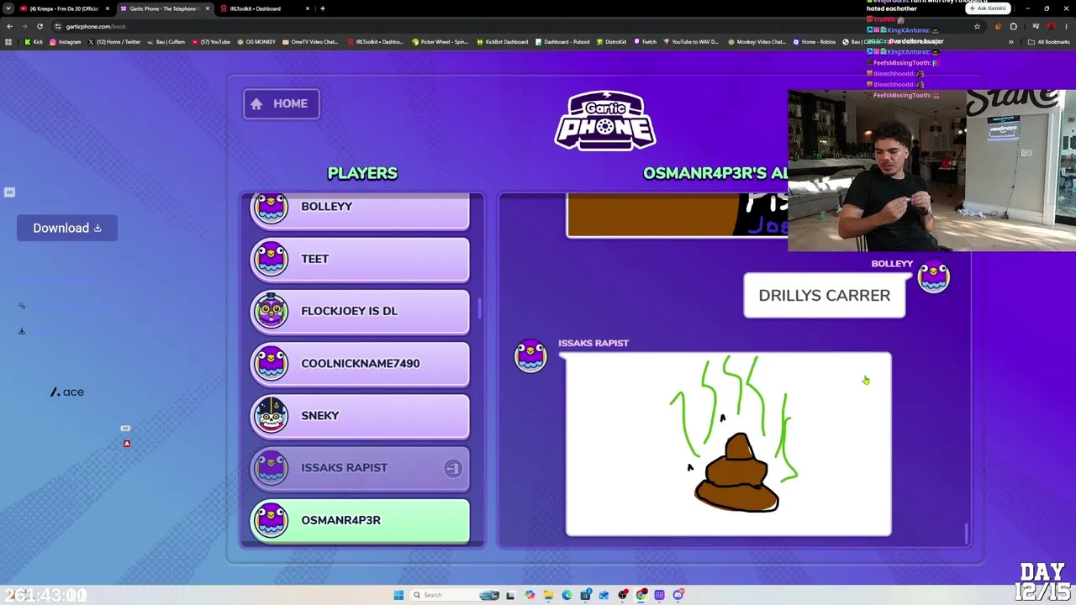Open the tab search dropdown arrow

[8, 8]
